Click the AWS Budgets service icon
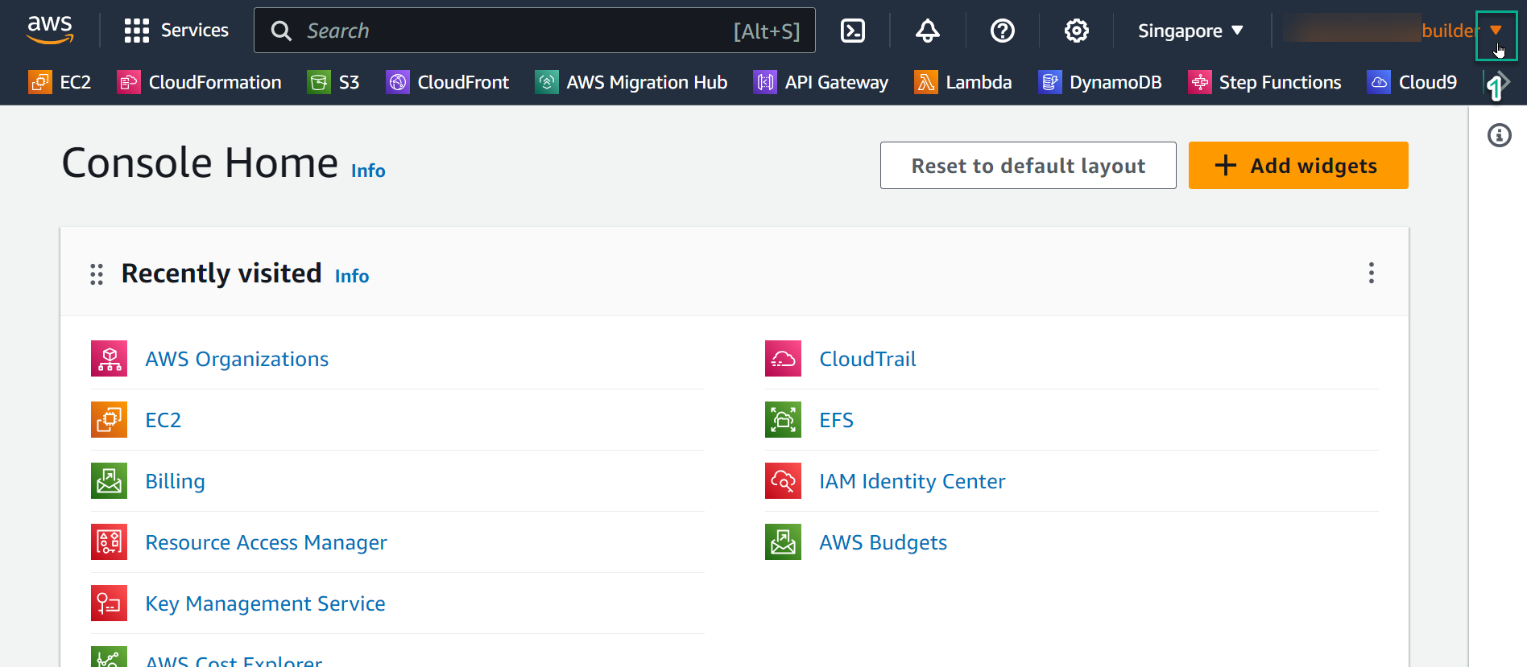Viewport: 1527px width, 667px height. (783, 542)
